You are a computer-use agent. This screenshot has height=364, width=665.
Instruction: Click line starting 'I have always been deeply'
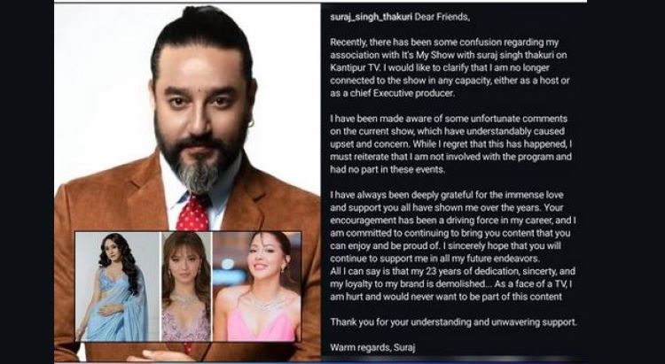(x=447, y=195)
